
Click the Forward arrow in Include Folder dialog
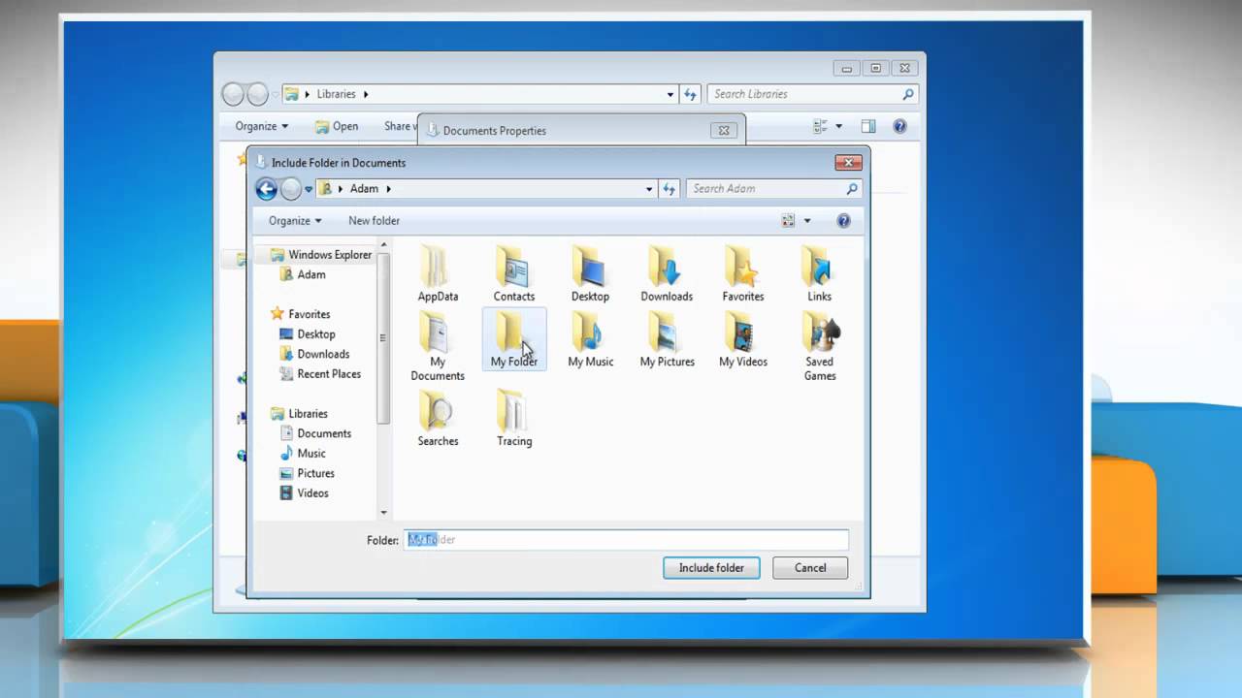(x=290, y=189)
